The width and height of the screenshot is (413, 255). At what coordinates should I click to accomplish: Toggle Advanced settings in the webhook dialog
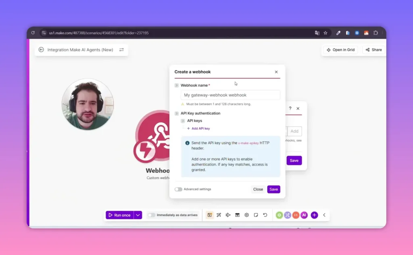[x=178, y=189]
